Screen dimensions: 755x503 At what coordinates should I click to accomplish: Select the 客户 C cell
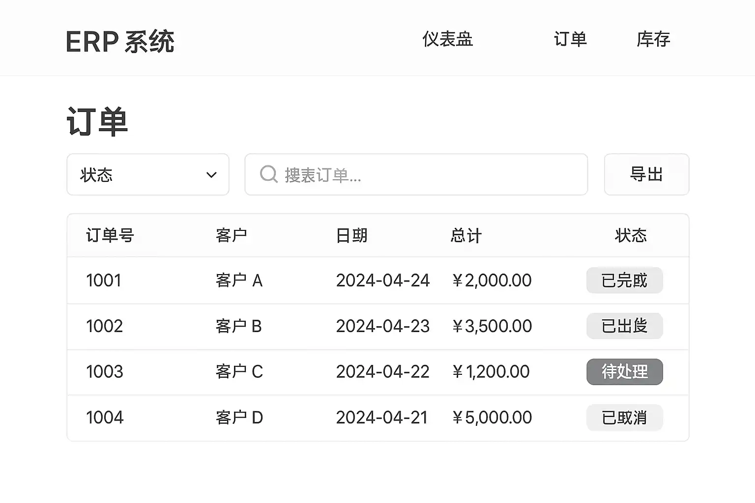point(239,372)
